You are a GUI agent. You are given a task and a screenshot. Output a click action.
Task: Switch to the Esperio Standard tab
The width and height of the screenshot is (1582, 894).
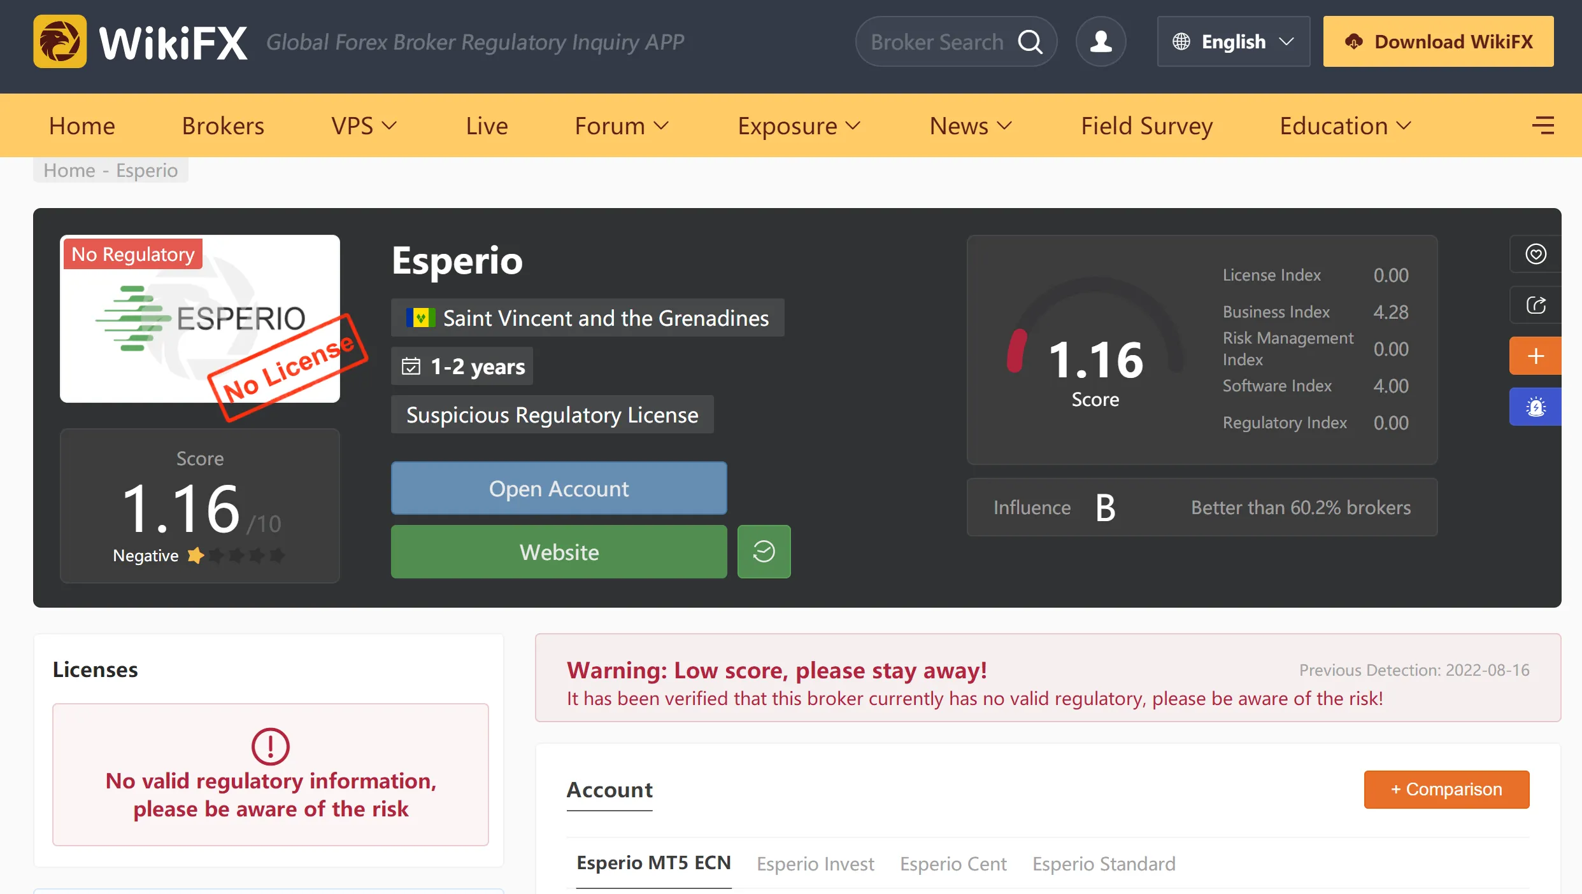pos(1104,863)
